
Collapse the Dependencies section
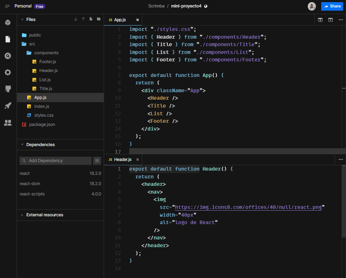22,145
